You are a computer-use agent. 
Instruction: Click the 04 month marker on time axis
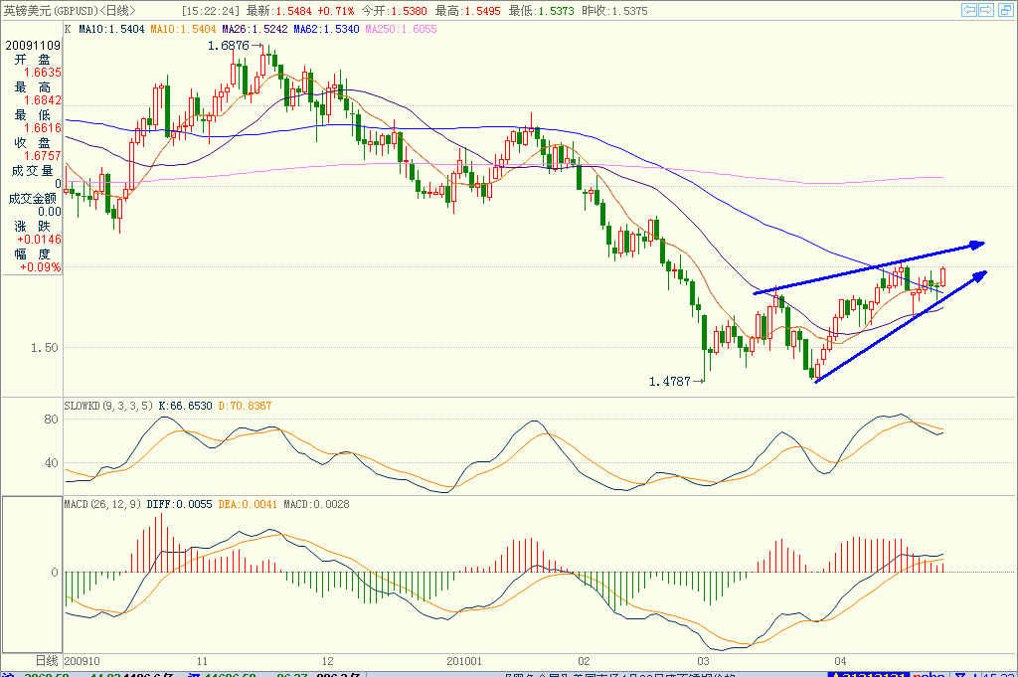pos(840,661)
